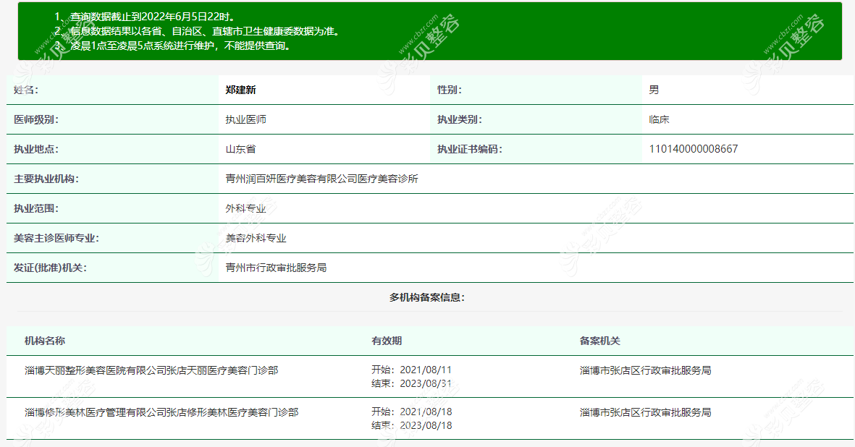Select end date 2023/08/31
This screenshot has height=447, width=855.
tap(426, 384)
